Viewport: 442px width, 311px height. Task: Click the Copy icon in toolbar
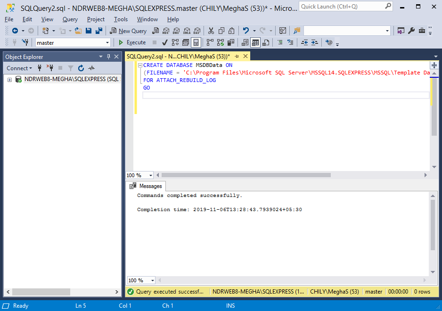[x=221, y=31]
